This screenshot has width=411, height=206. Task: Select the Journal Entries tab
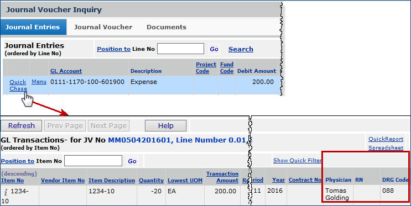click(33, 27)
